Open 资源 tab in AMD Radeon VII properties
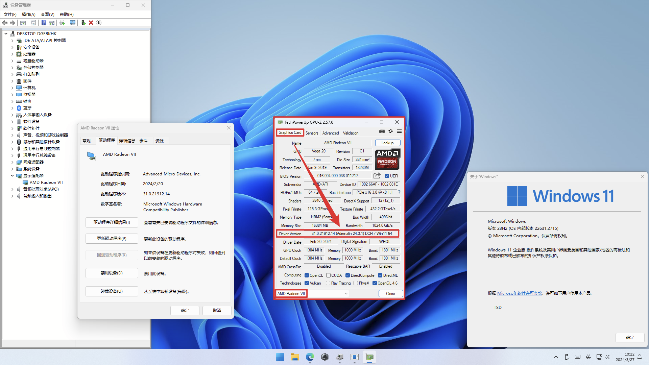Screen dimensions: 649x365 (x=160, y=140)
